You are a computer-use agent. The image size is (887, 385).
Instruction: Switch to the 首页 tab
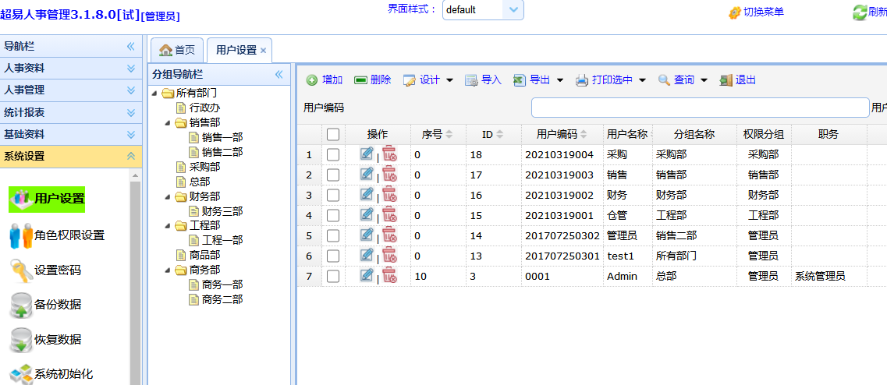point(177,50)
